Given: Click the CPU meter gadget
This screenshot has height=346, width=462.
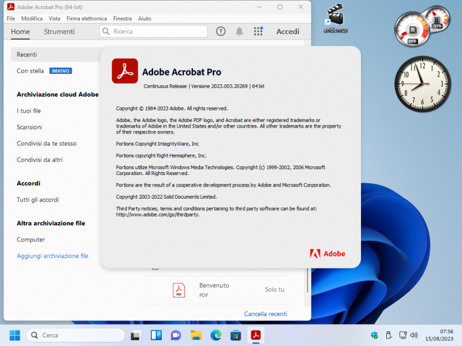Looking at the screenshot, I should (412, 29).
